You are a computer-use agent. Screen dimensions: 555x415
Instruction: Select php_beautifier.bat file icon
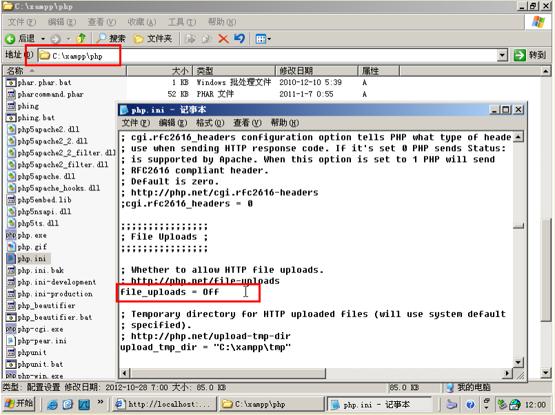[11, 317]
